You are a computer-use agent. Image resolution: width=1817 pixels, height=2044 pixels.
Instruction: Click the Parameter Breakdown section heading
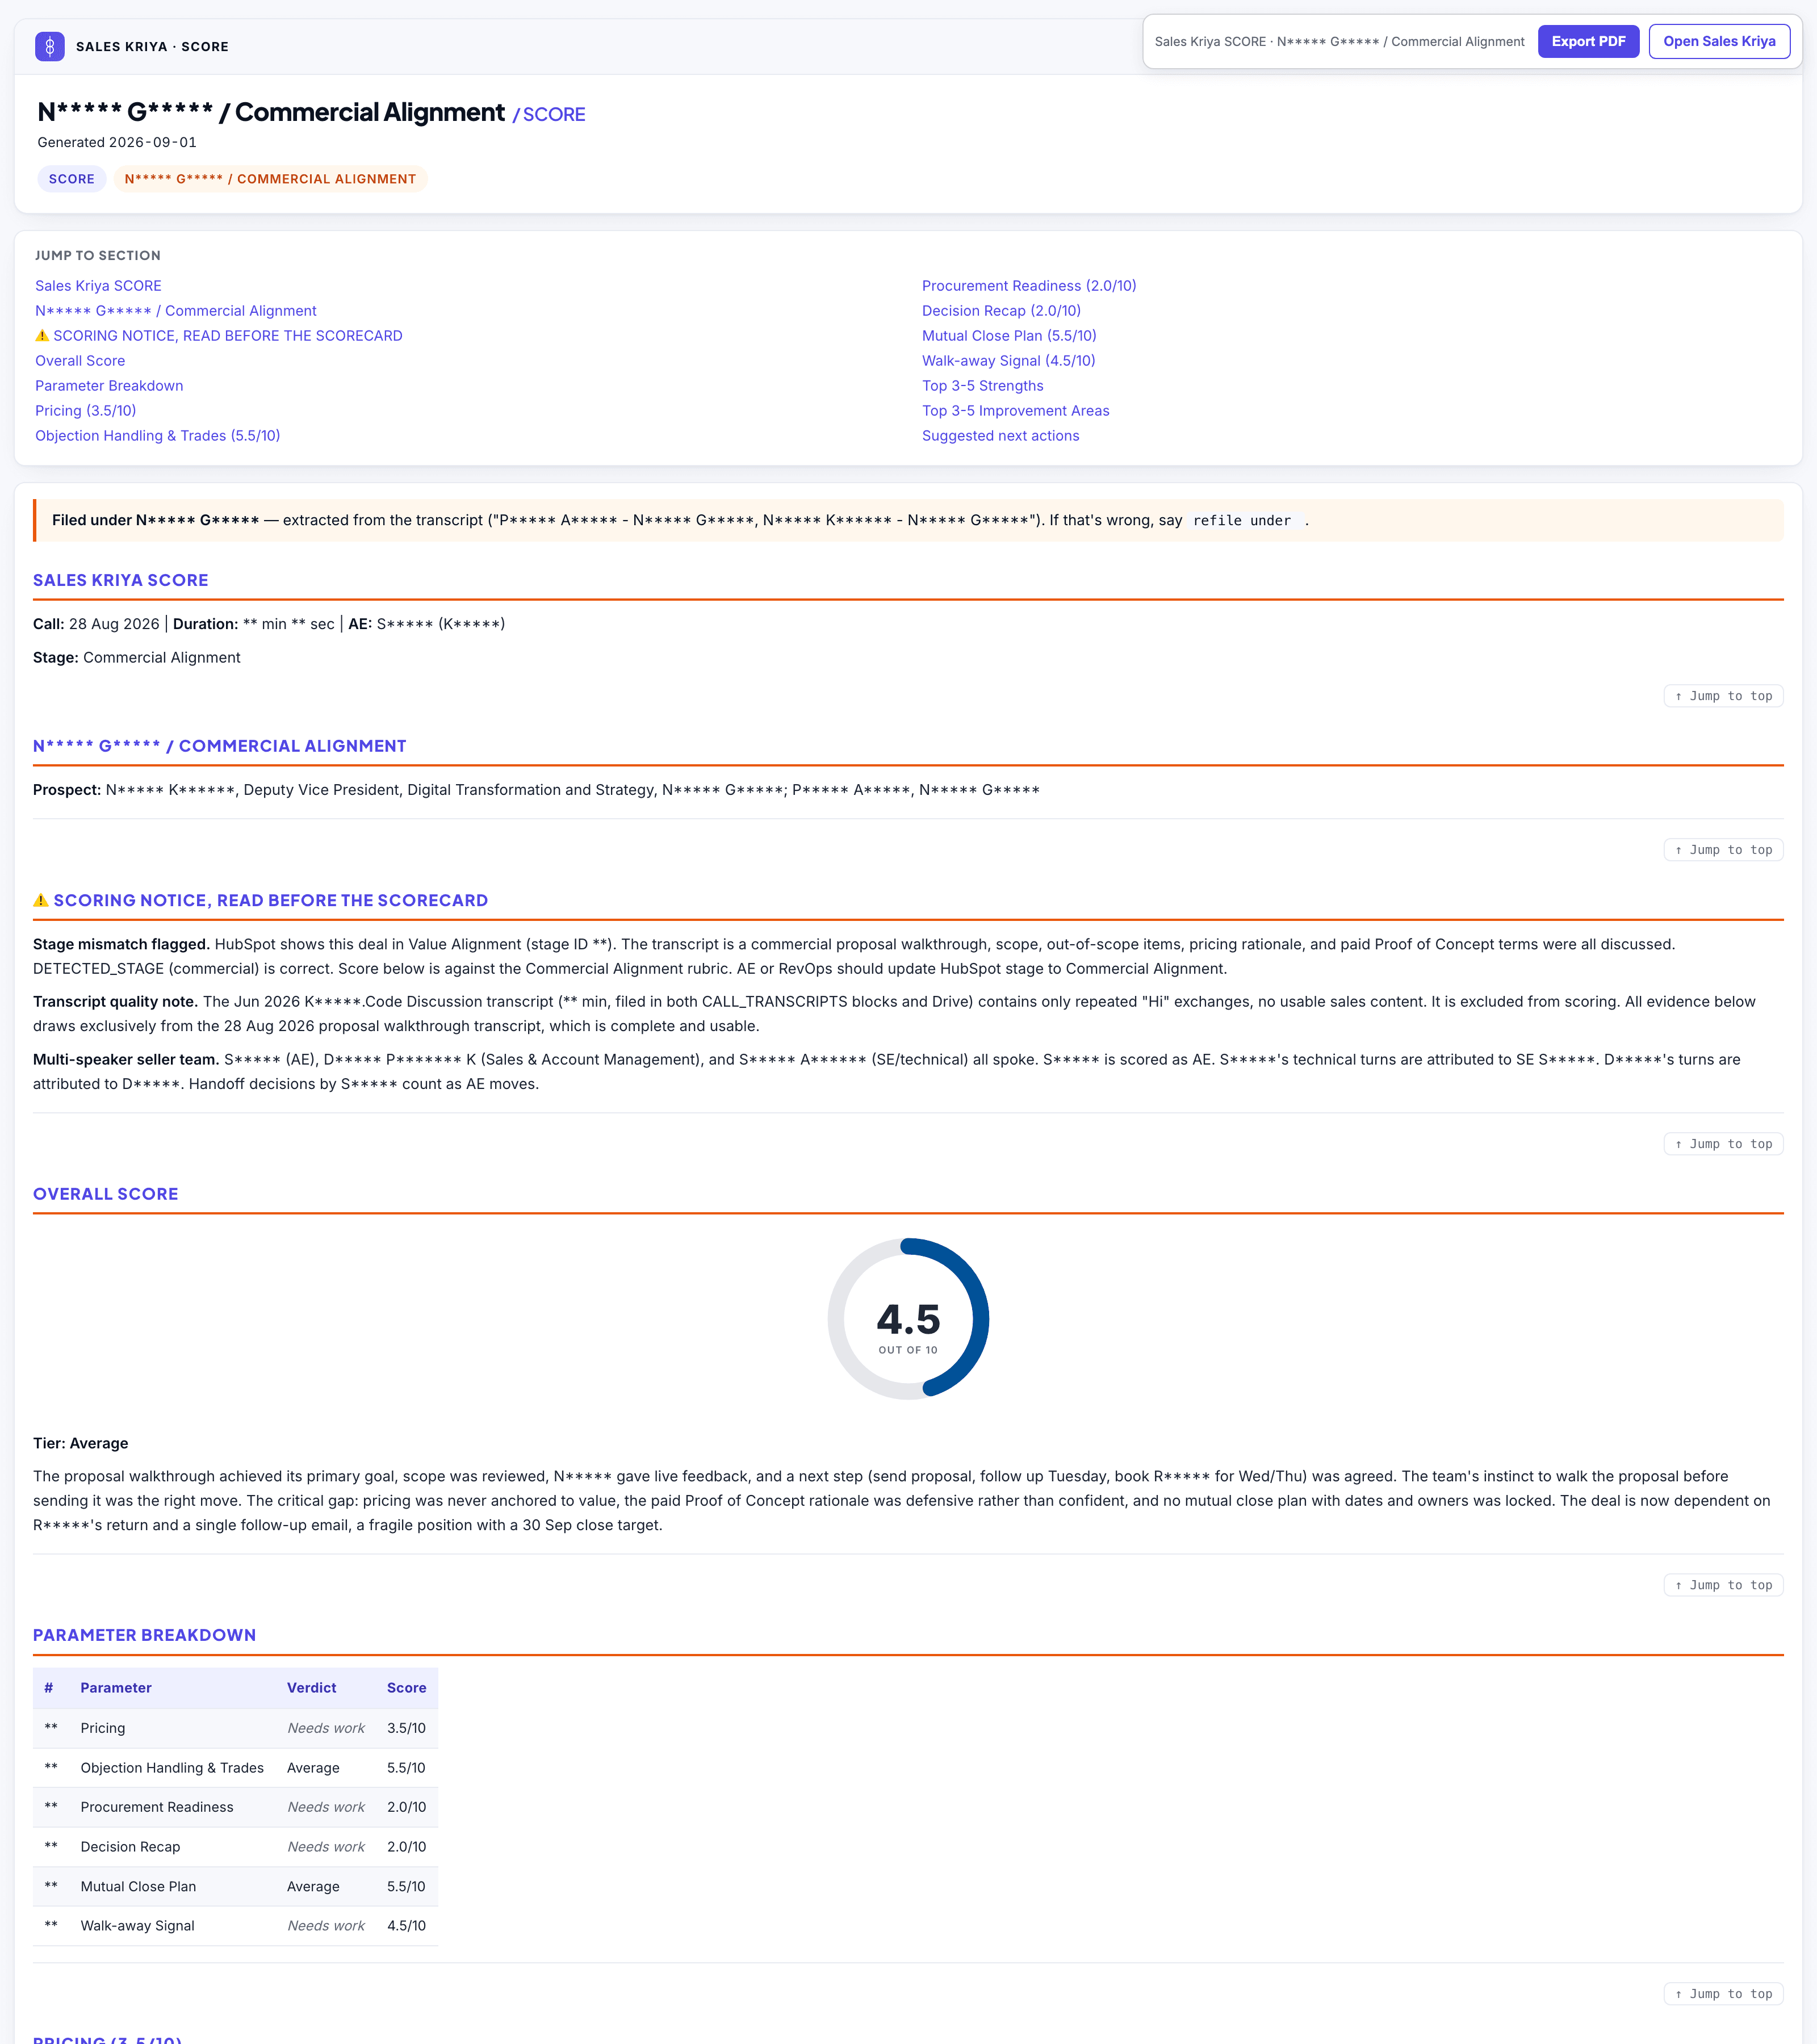pyautogui.click(x=144, y=1635)
